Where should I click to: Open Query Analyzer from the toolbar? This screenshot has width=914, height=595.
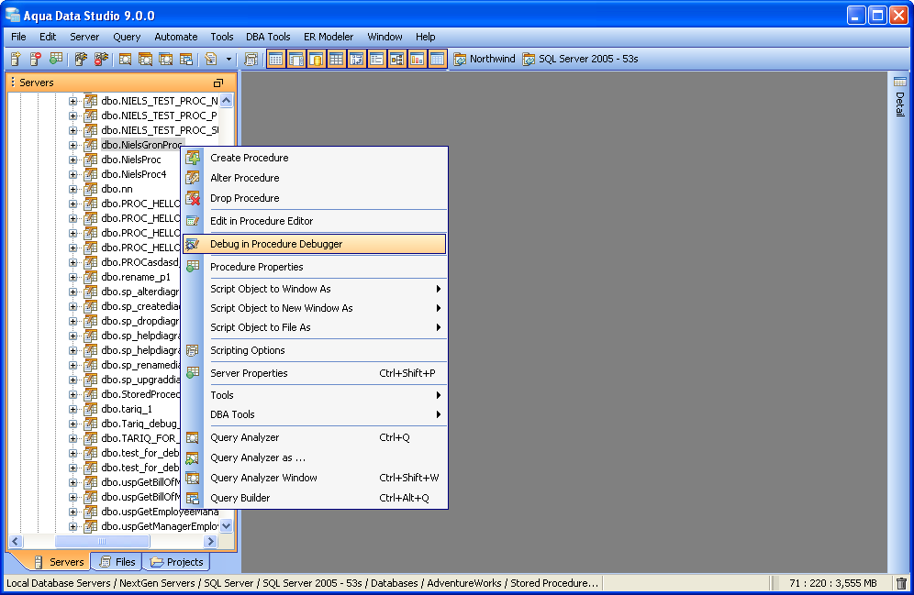tap(126, 59)
